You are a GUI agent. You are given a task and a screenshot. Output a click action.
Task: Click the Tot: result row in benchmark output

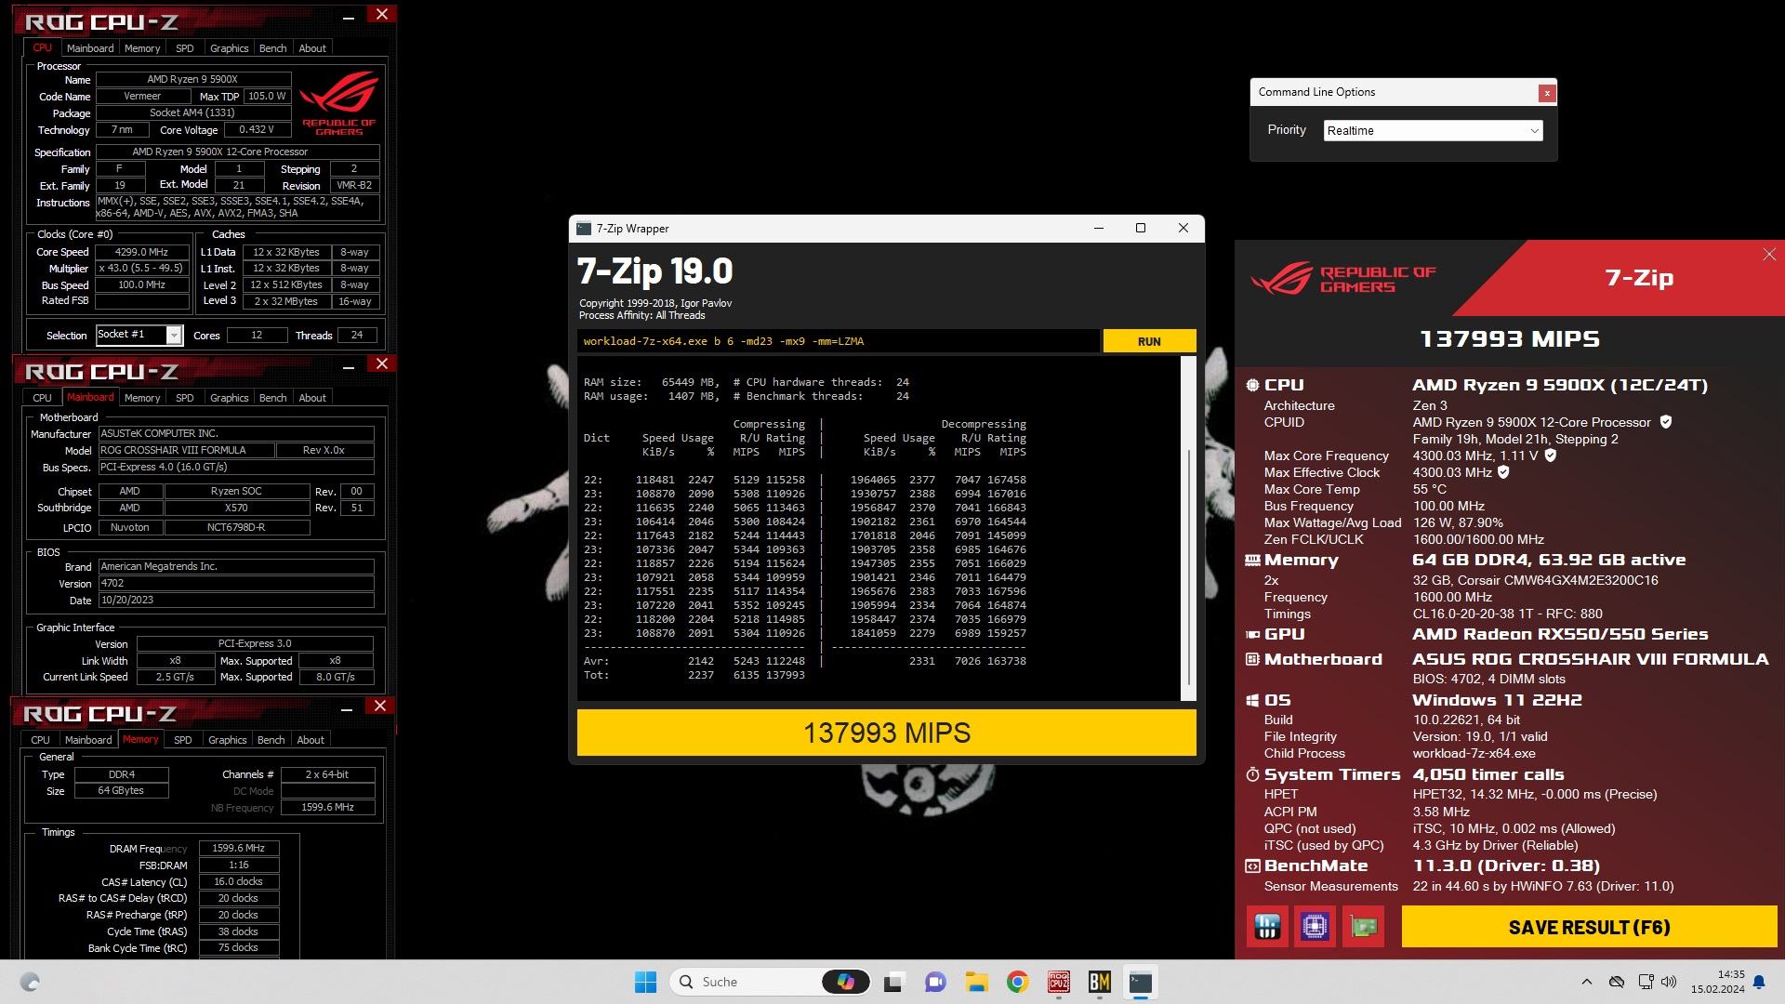(x=694, y=675)
